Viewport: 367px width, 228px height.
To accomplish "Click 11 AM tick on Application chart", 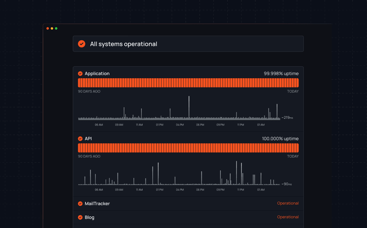I will click(x=139, y=125).
